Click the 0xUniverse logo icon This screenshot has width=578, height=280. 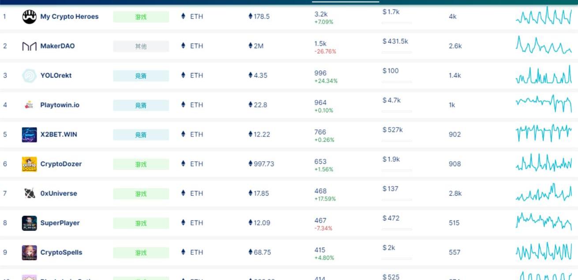pyautogui.click(x=30, y=193)
